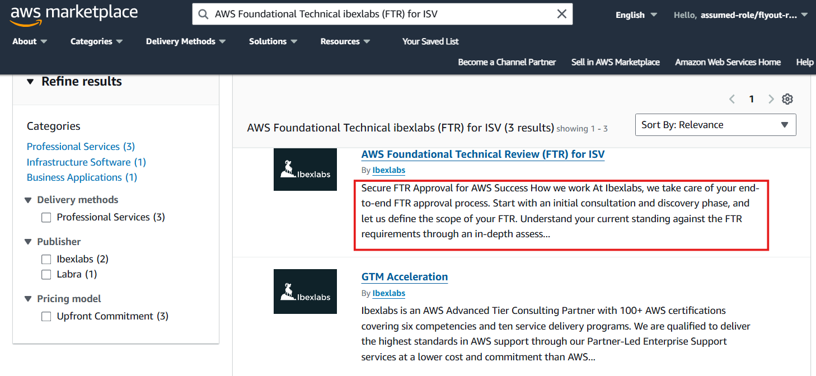Image resolution: width=816 pixels, height=376 pixels.
Task: Open the Categories menu
Action: (96, 41)
